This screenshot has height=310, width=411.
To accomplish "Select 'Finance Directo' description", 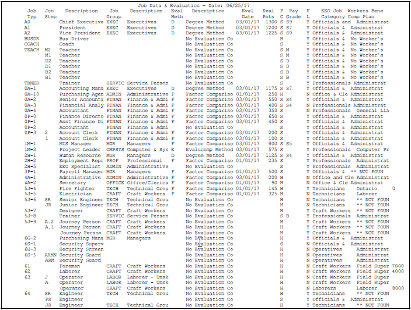I will (x=82, y=117).
